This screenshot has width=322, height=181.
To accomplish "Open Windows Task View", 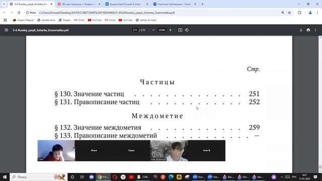I will click(82, 177).
